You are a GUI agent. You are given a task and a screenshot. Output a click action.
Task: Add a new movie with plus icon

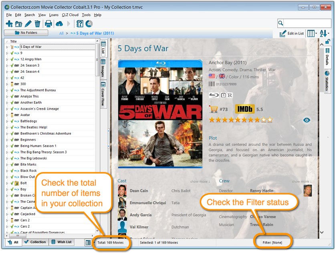(9, 24)
